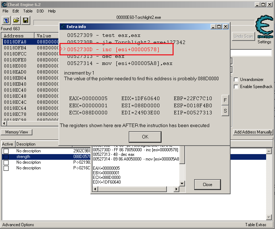Click the open folder icon in toolbar

pos(16,20)
